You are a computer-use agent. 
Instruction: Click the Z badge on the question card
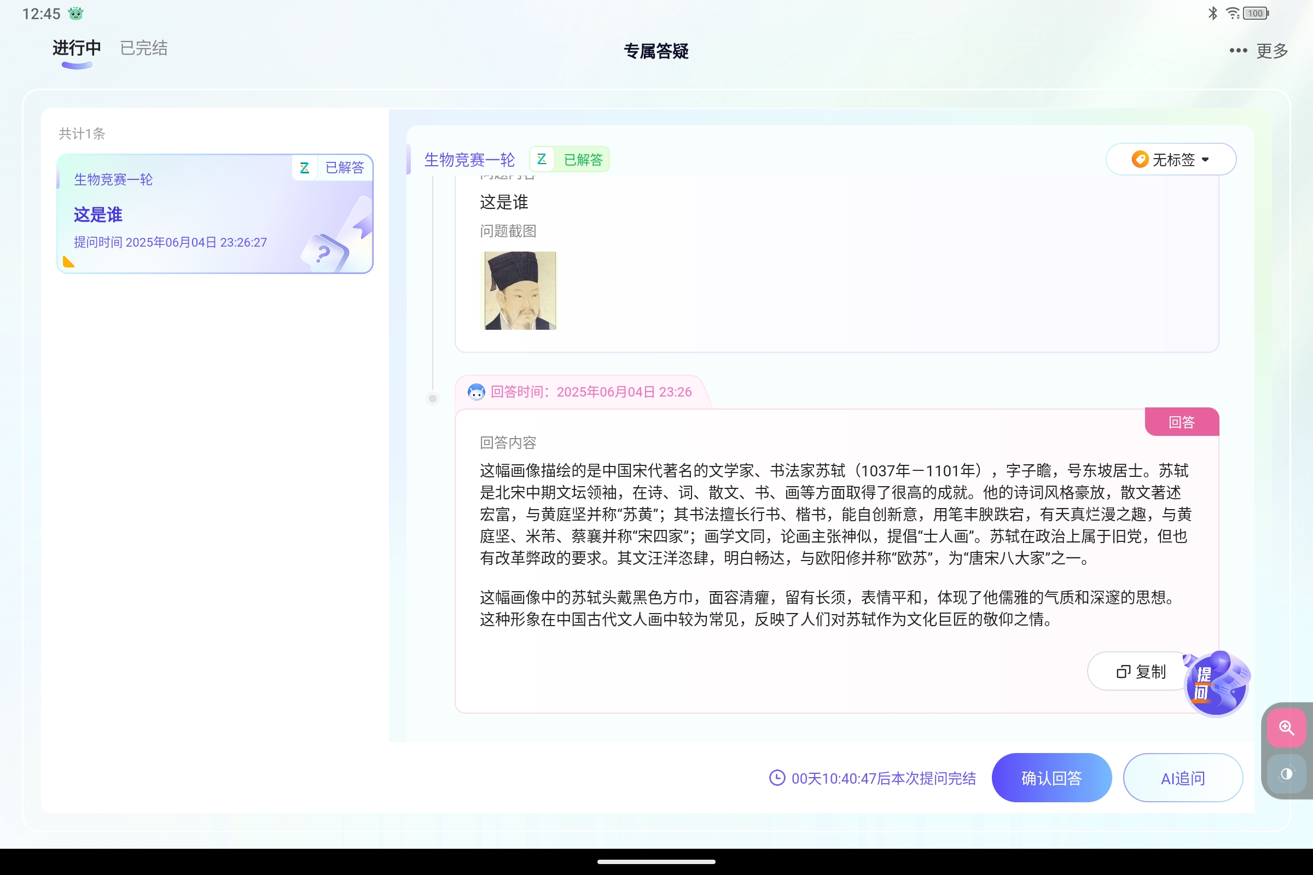tap(305, 167)
